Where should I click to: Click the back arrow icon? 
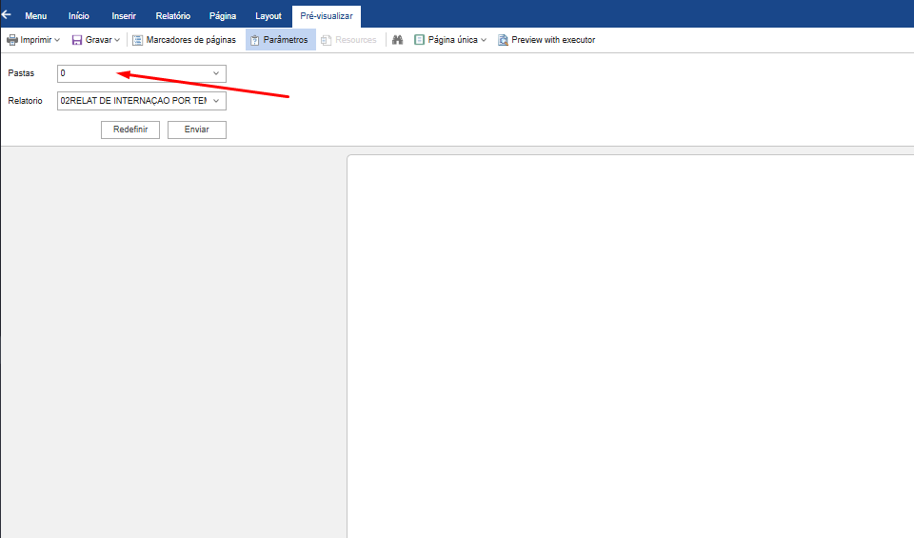[7, 14]
